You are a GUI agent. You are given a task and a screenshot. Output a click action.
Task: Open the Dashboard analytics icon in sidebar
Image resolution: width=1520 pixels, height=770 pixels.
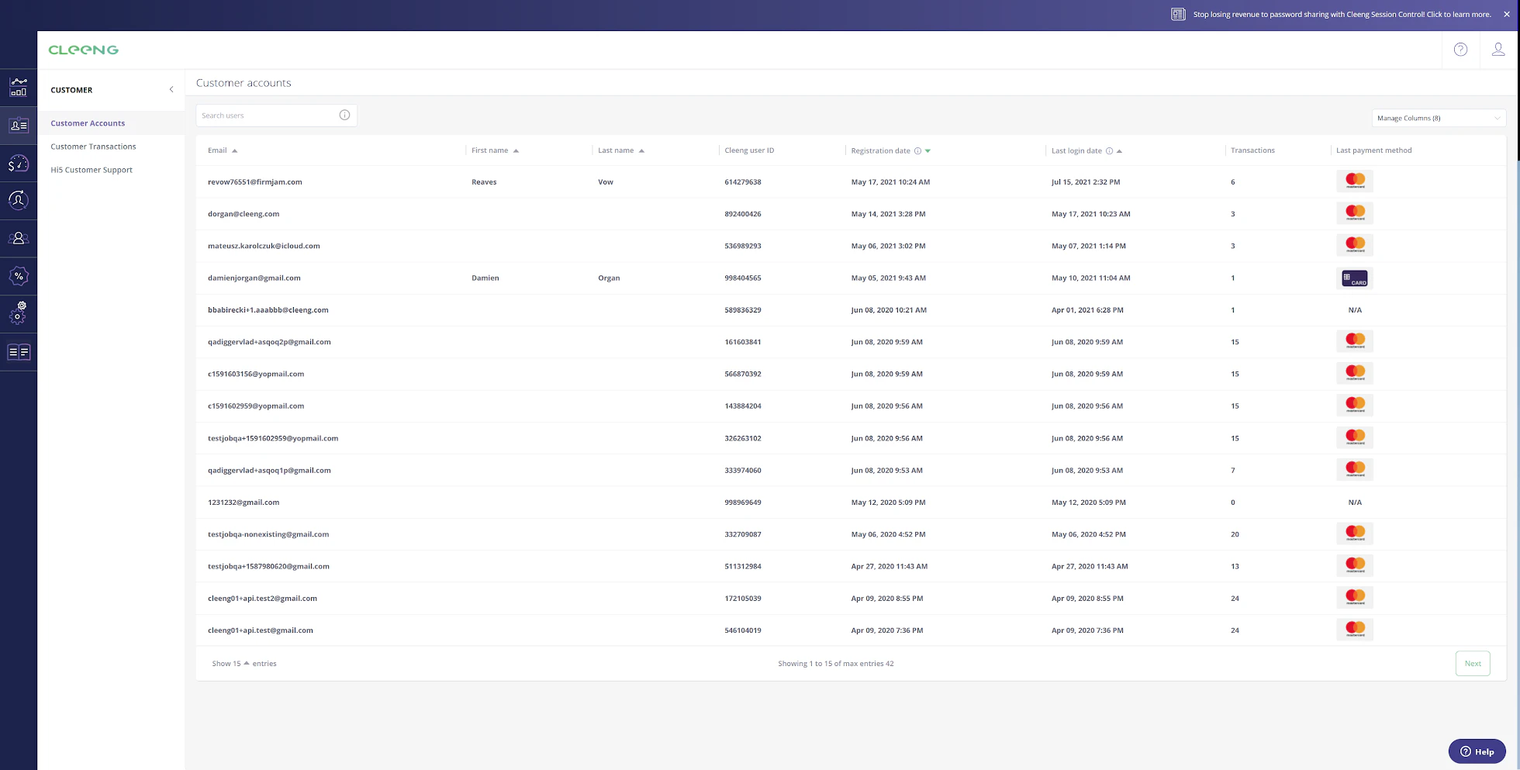19,87
